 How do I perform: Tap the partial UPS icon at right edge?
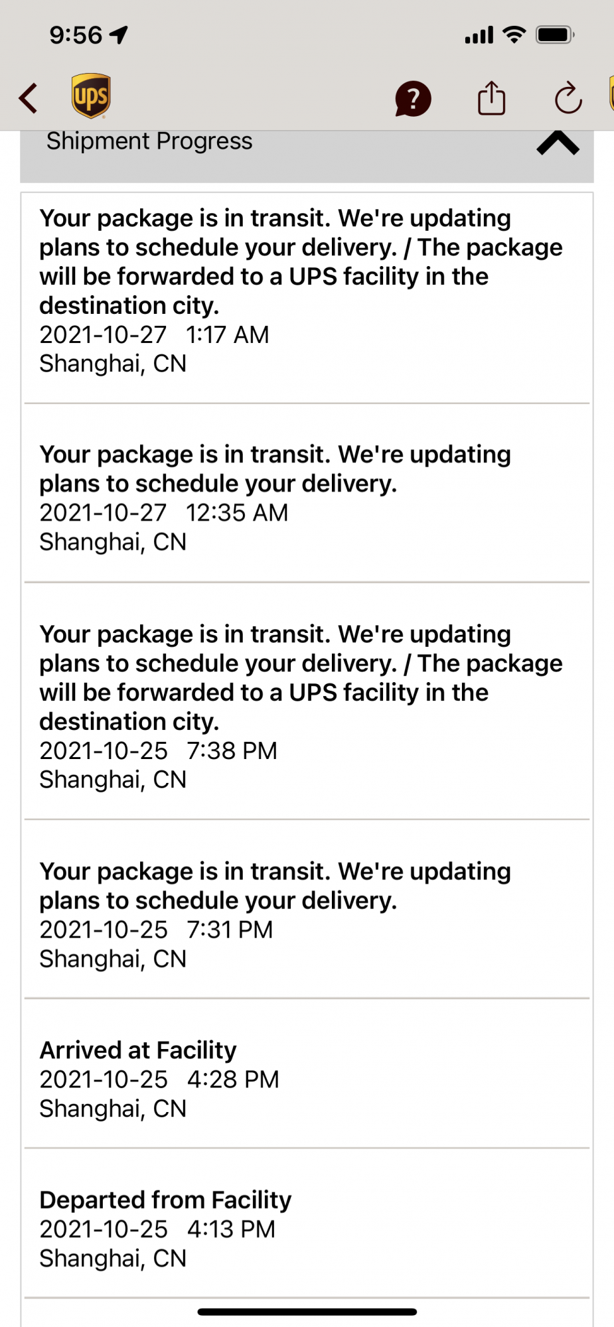611,94
